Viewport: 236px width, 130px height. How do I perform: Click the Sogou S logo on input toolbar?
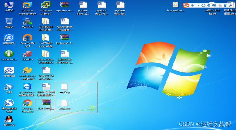pyautogui.click(x=186, y=5)
